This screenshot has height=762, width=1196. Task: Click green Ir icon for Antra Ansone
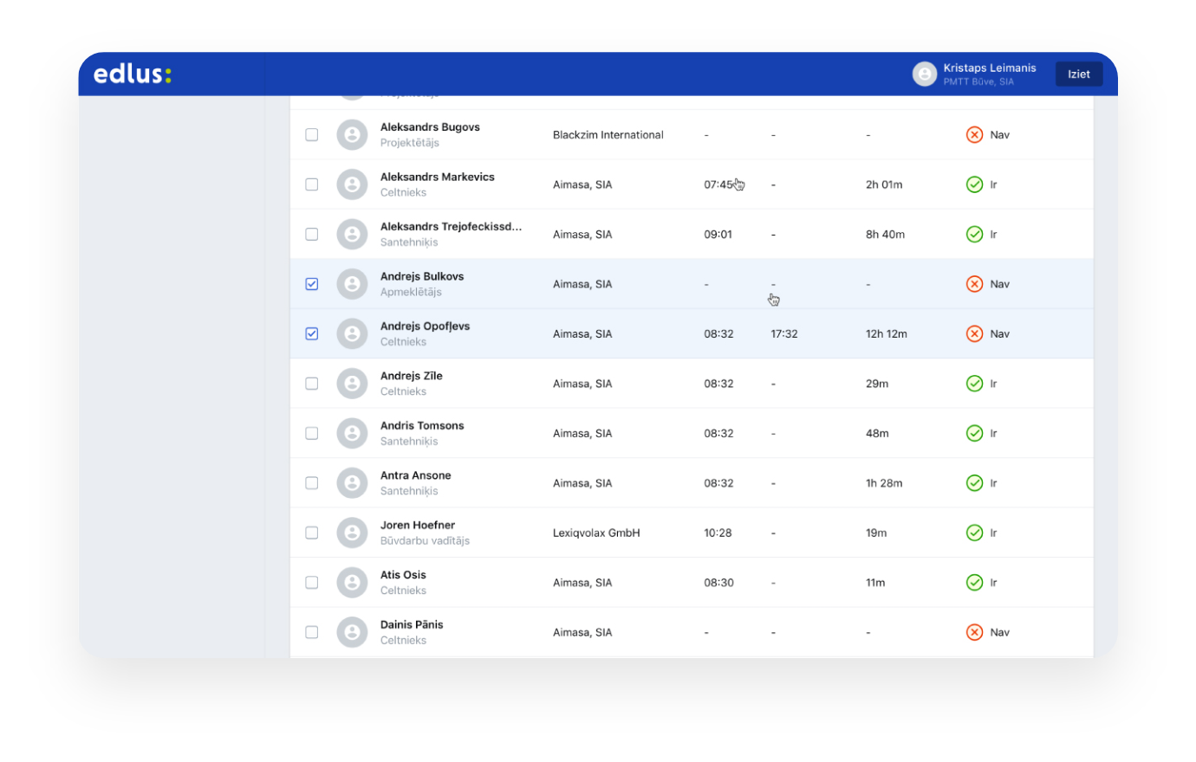click(974, 483)
